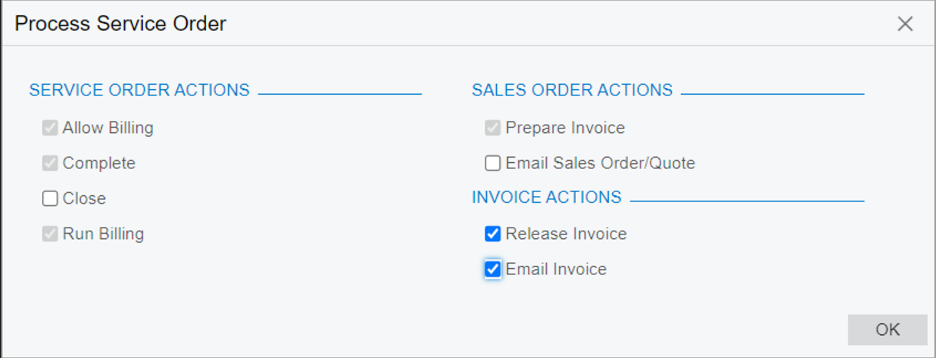The height and width of the screenshot is (358, 936).
Task: Click the Invoice Actions section header
Action: 546,197
